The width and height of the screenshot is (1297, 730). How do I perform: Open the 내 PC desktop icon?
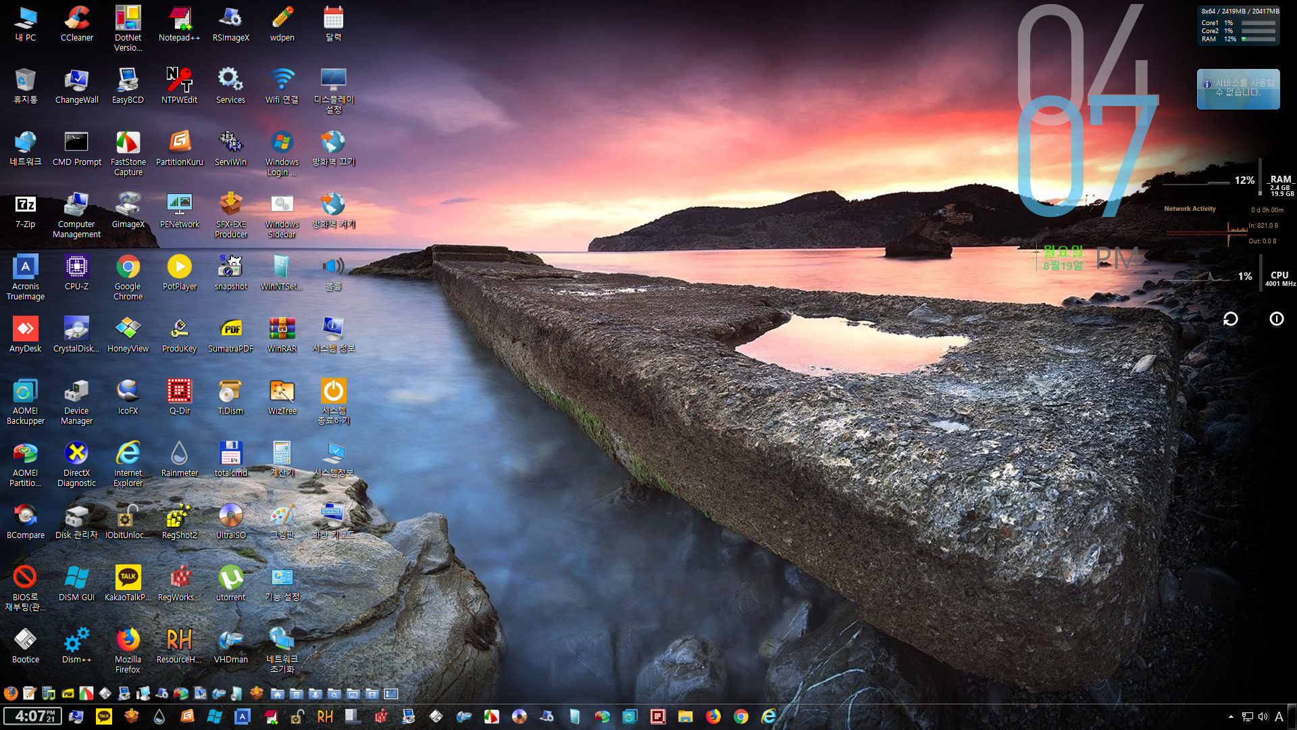pos(26,24)
